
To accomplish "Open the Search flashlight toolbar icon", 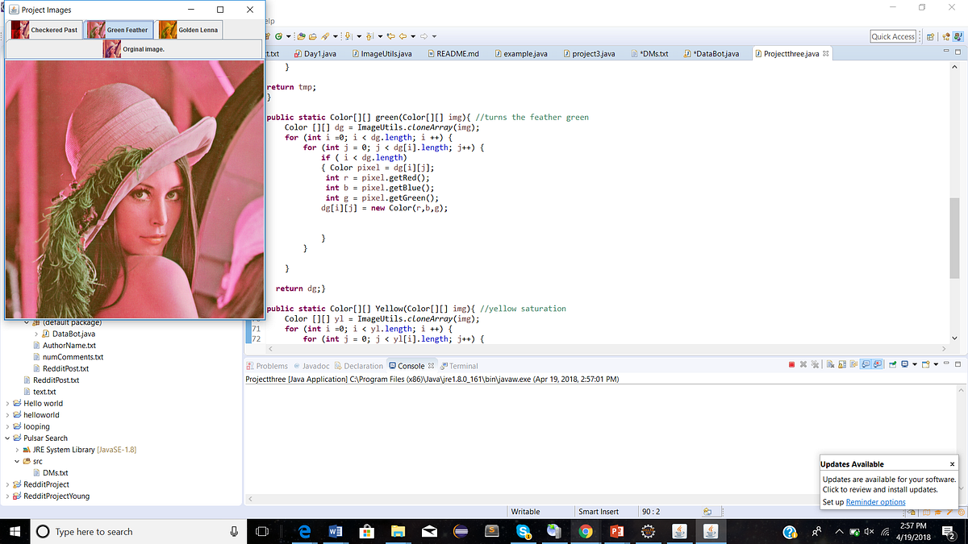I will pos(325,36).
